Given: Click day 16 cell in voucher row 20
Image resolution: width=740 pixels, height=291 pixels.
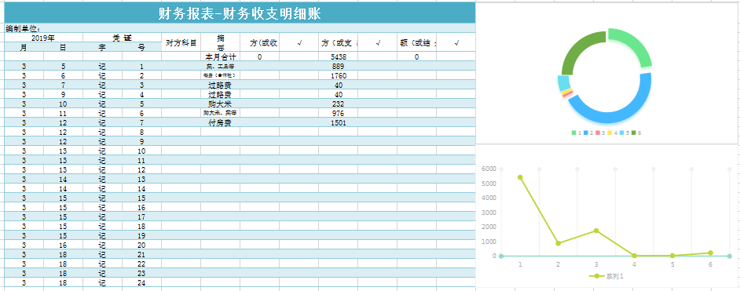Looking at the screenshot, I should (x=64, y=245).
